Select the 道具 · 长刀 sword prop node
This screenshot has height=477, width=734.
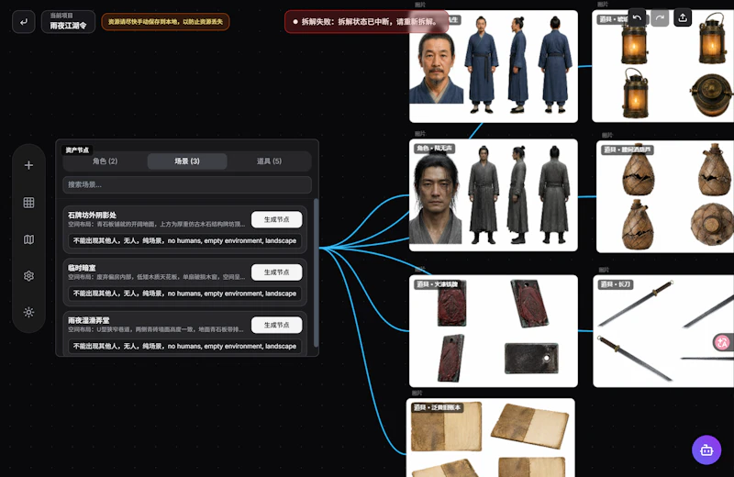[663, 331]
